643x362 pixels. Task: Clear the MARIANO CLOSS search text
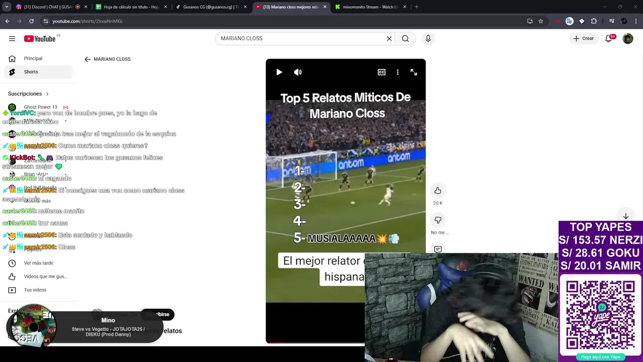(389, 39)
